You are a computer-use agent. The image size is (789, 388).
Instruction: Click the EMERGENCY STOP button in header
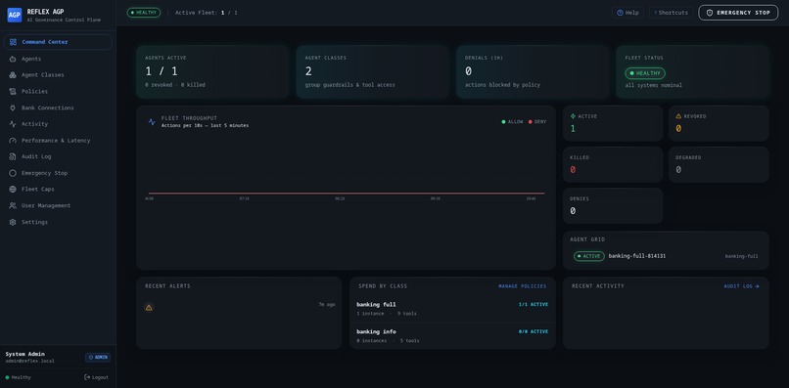pyautogui.click(x=738, y=13)
